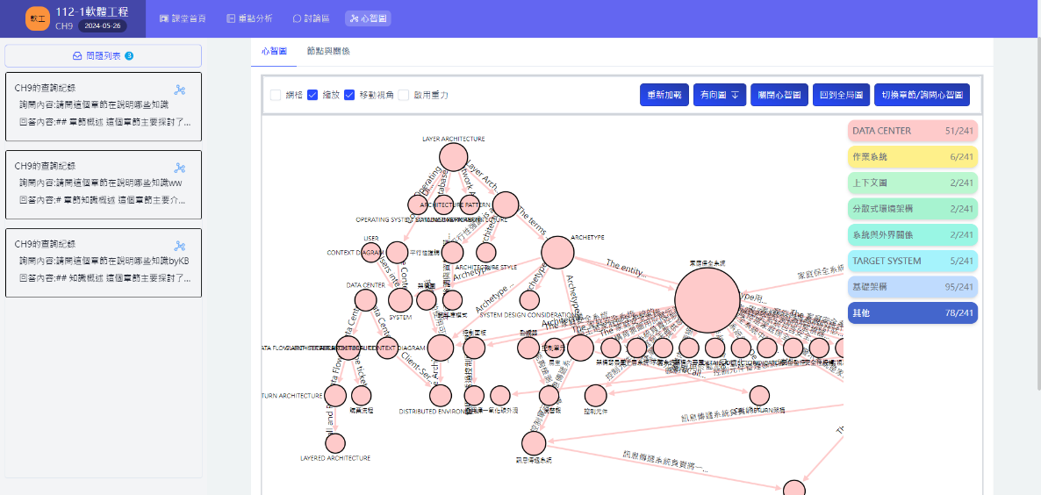
Task: Expand the 問題列表 question list
Action: (x=103, y=56)
